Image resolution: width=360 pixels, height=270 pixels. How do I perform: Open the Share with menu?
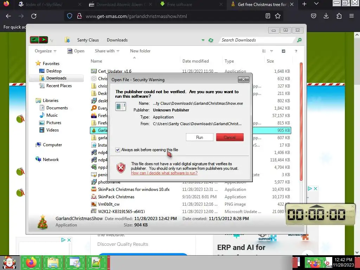pyautogui.click(x=107, y=51)
